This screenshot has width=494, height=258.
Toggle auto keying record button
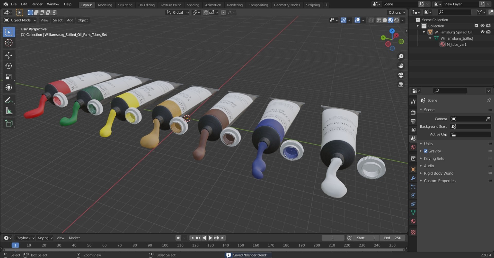178,238
